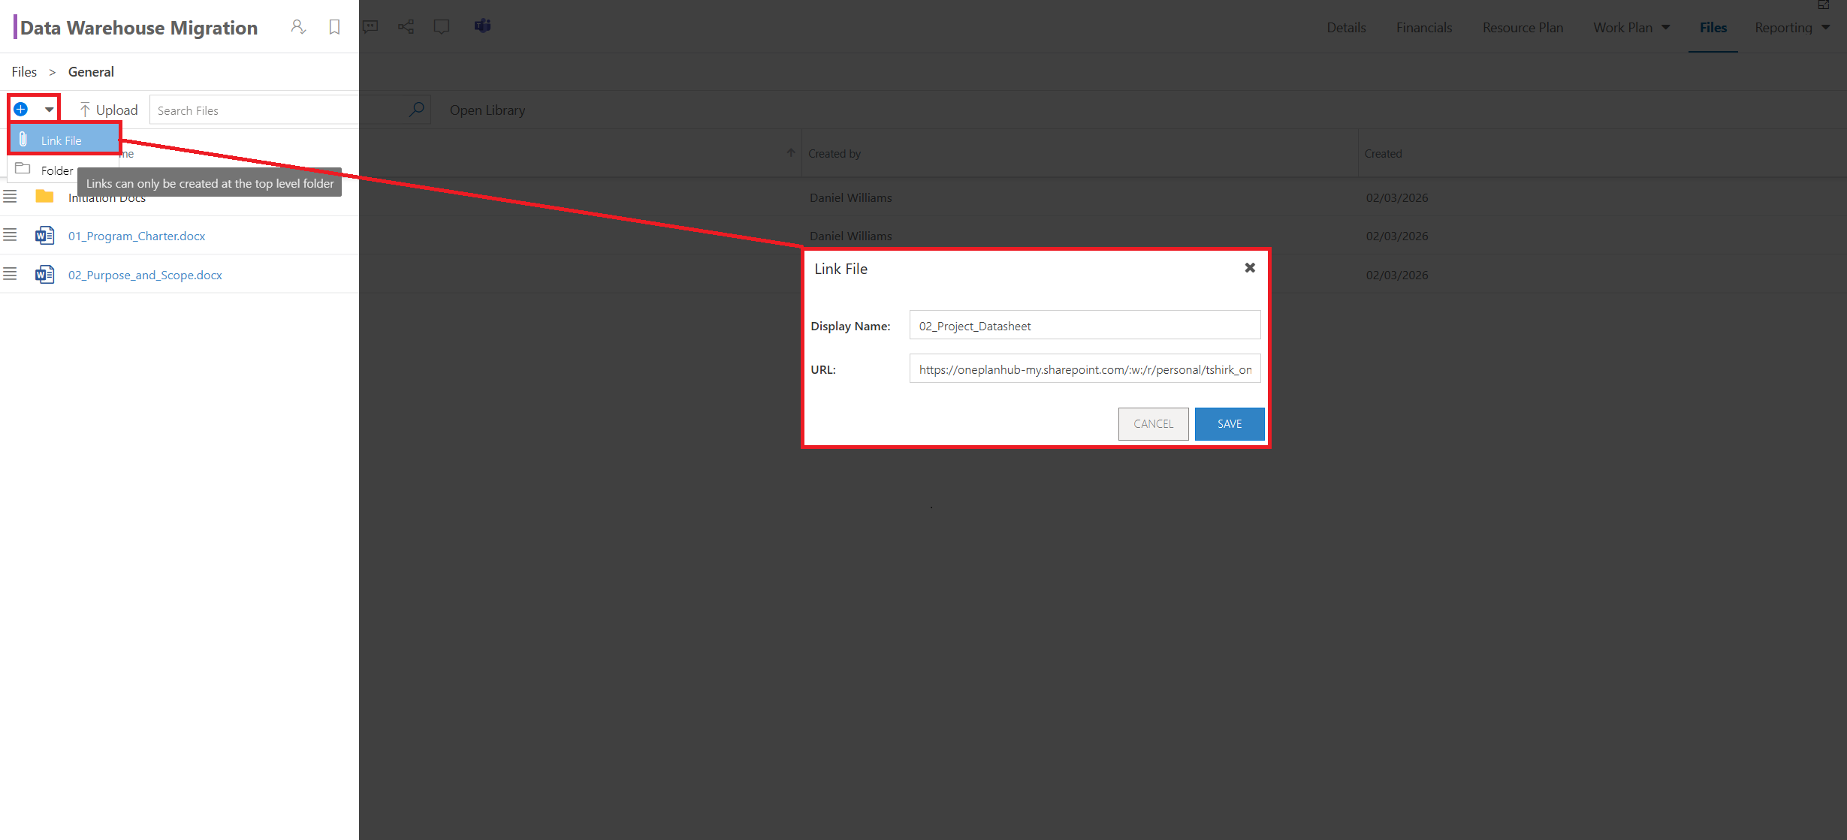Click the share icon in the header
Viewport: 1847px width, 840px height.
pyautogui.click(x=406, y=26)
